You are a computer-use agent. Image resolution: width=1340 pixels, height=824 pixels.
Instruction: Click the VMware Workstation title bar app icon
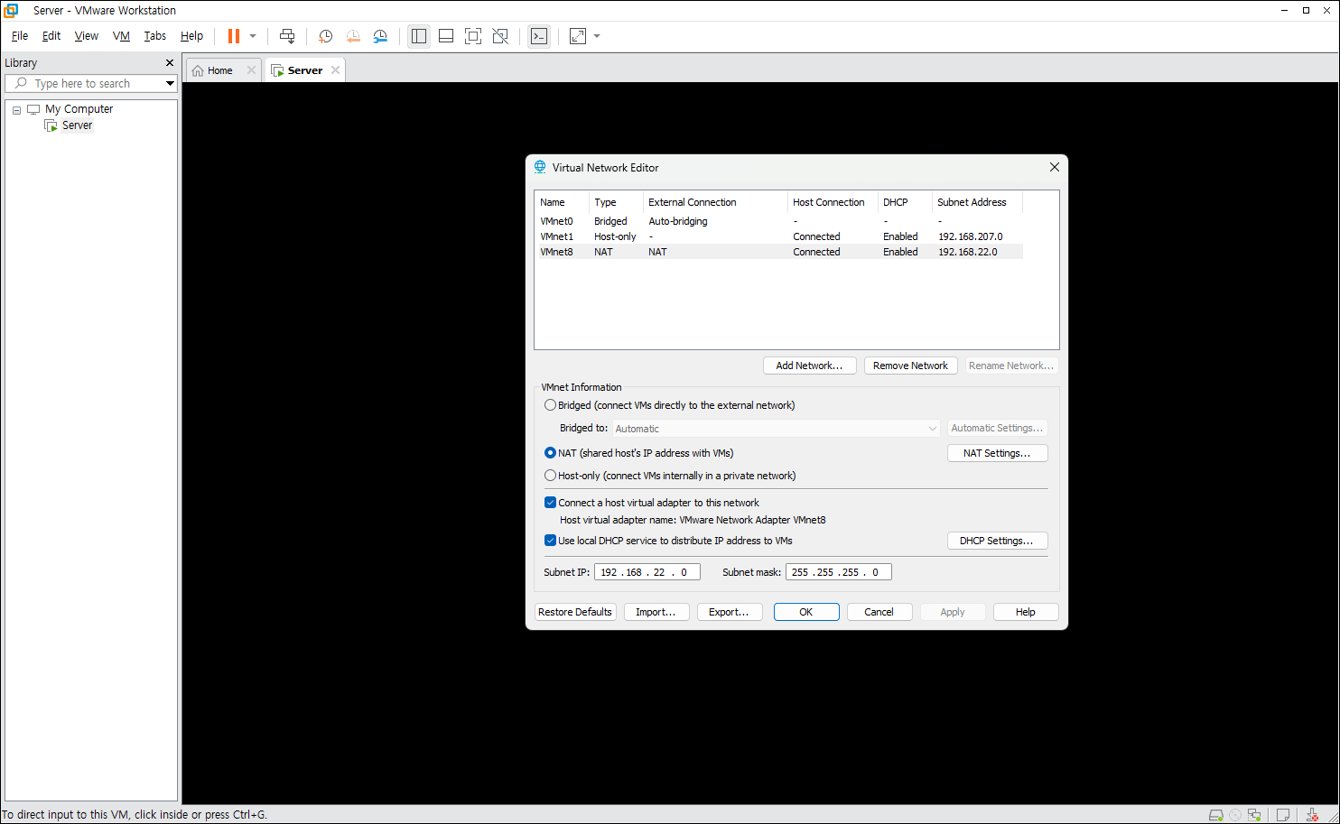click(11, 11)
